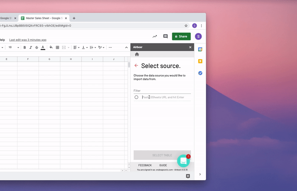
Task: Toggle italic formatting in the toolbar
Action: pyautogui.click(x=31, y=47)
